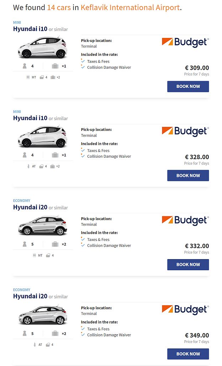This screenshot has height=366, width=222.
Task: Click the door count icon on the first Hyundai i20
Action: coord(47,255)
